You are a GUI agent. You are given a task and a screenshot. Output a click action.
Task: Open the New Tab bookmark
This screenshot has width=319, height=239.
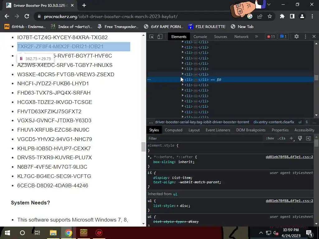click(242, 27)
